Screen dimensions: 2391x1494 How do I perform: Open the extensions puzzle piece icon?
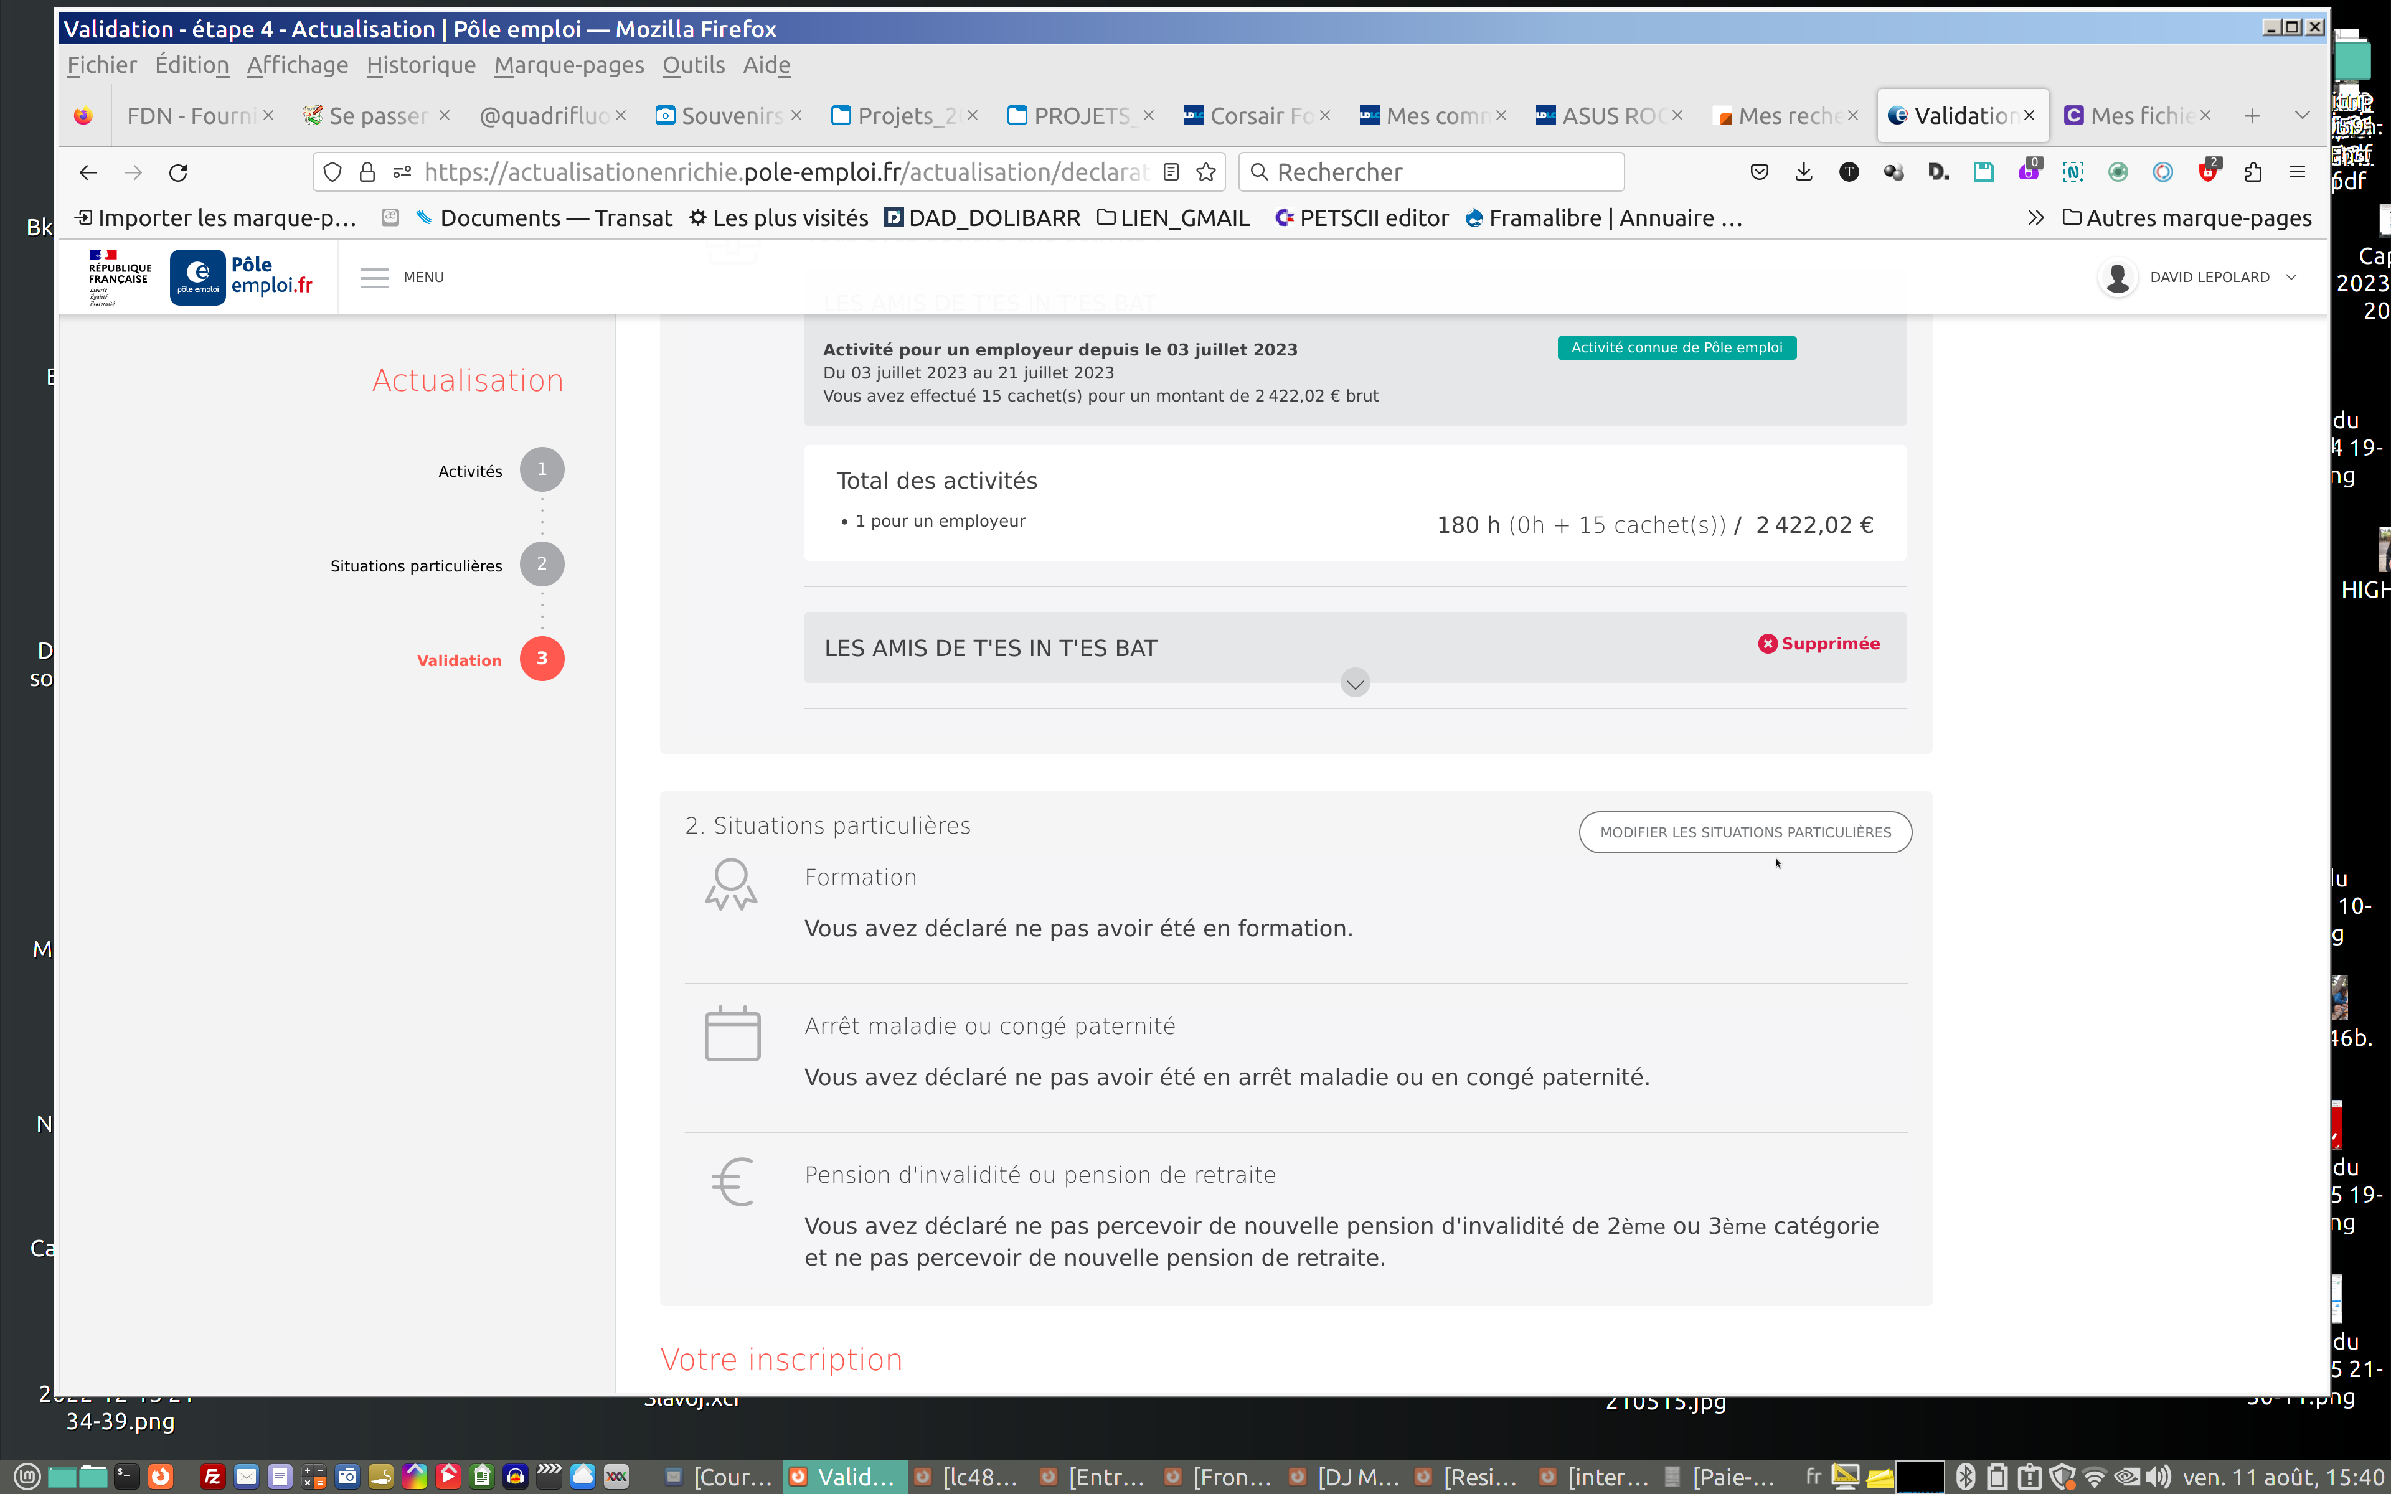[2253, 172]
